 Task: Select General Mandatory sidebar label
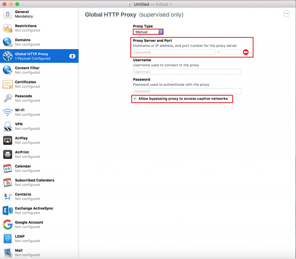tap(24, 14)
